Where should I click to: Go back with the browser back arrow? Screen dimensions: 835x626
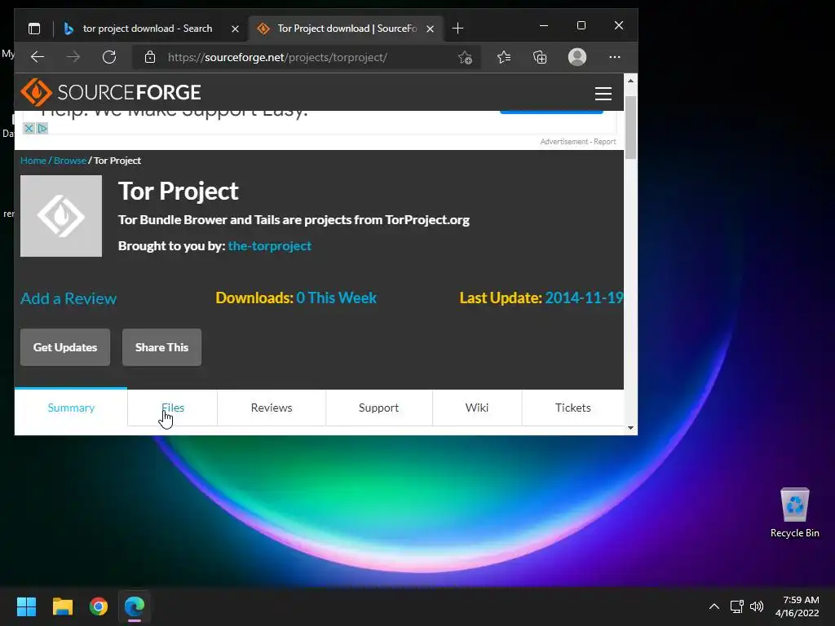38,57
